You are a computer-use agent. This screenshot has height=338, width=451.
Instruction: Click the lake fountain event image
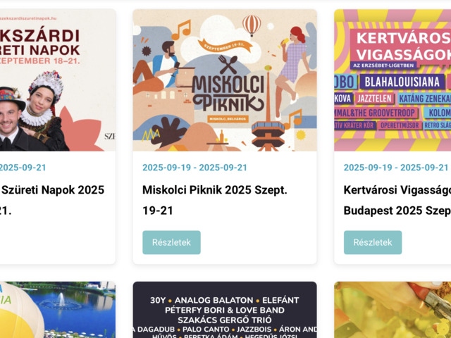pyautogui.click(x=58, y=310)
